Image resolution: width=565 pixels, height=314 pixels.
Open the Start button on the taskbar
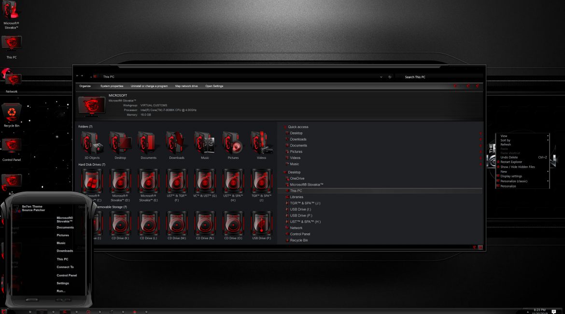pos(4,312)
